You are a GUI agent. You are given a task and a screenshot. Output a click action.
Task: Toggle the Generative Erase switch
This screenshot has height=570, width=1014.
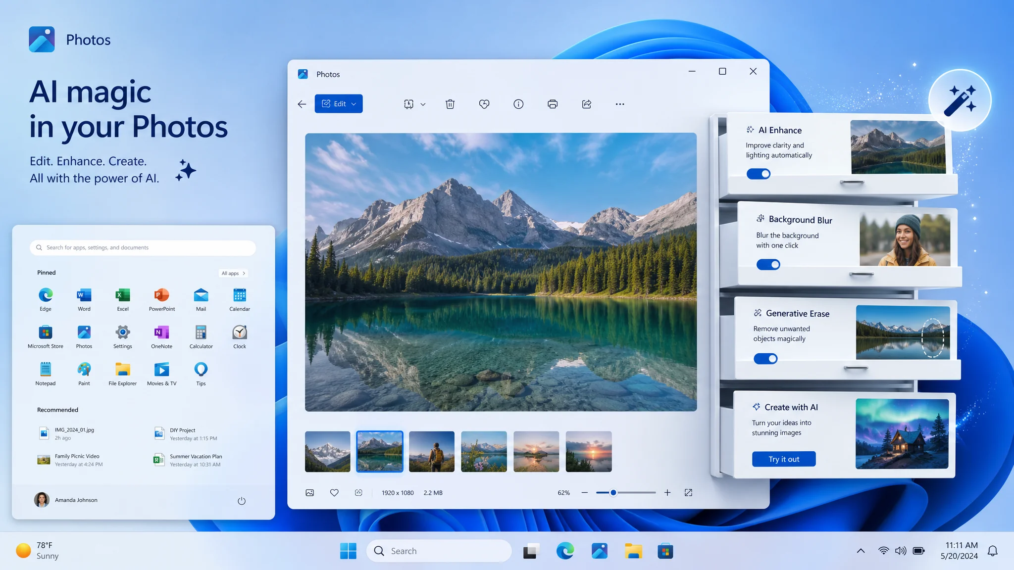765,359
